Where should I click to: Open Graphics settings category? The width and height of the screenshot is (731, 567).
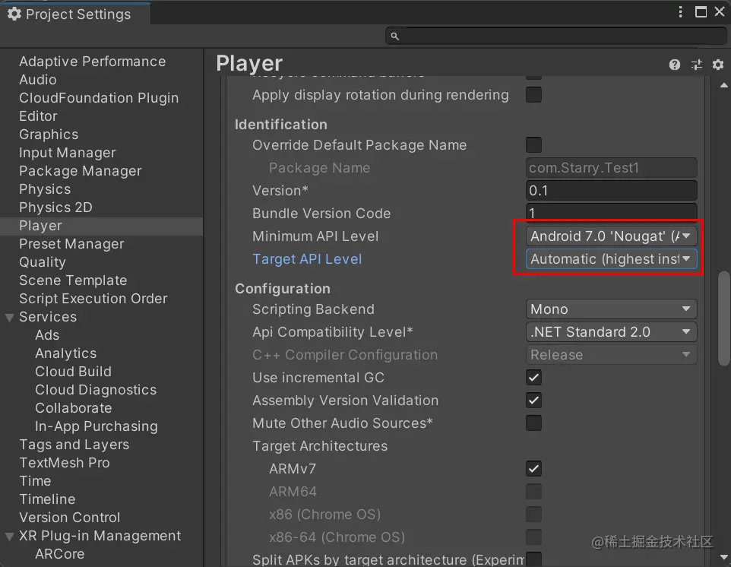(x=49, y=135)
